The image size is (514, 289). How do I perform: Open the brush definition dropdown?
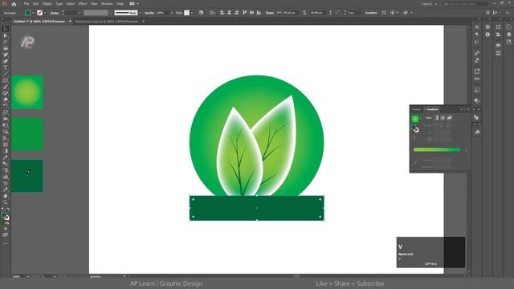pos(140,13)
